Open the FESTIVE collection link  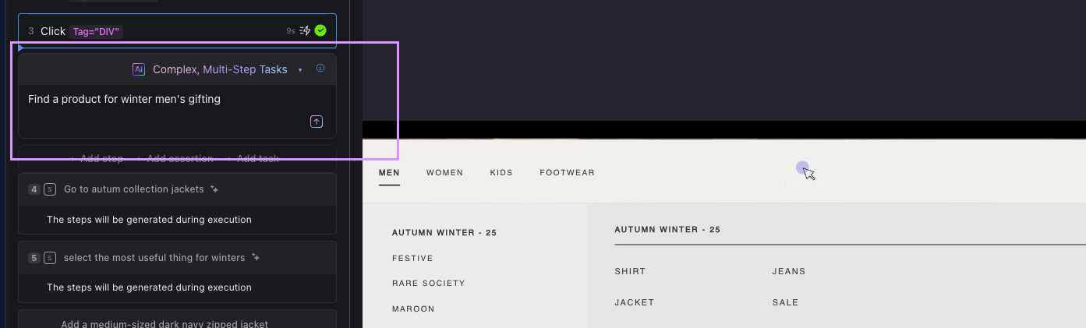[x=412, y=259]
